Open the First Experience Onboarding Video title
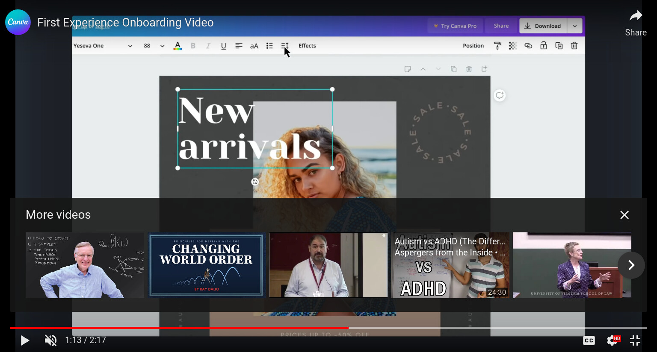This screenshot has width=657, height=352. [x=125, y=22]
